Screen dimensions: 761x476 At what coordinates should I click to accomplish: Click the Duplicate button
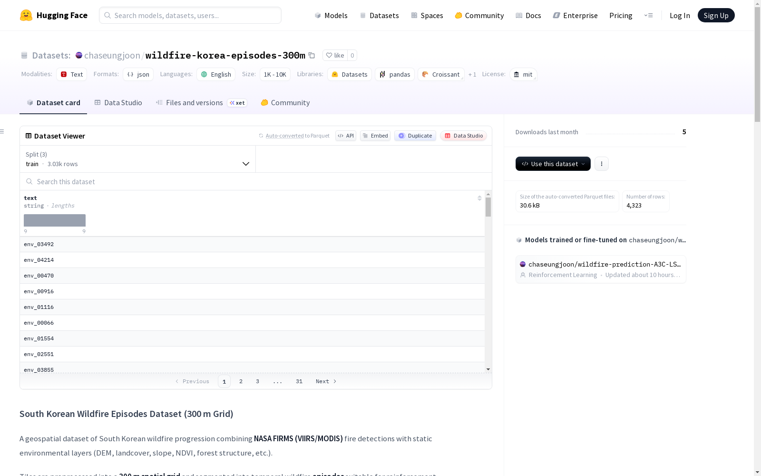(415, 136)
